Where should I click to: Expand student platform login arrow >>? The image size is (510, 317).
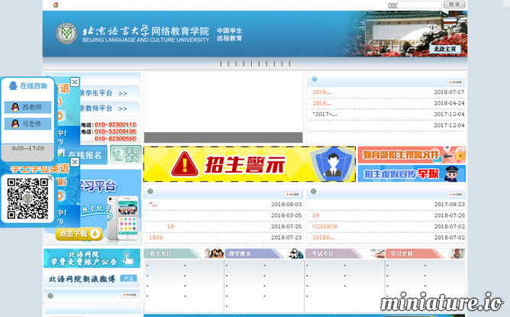click(x=123, y=93)
